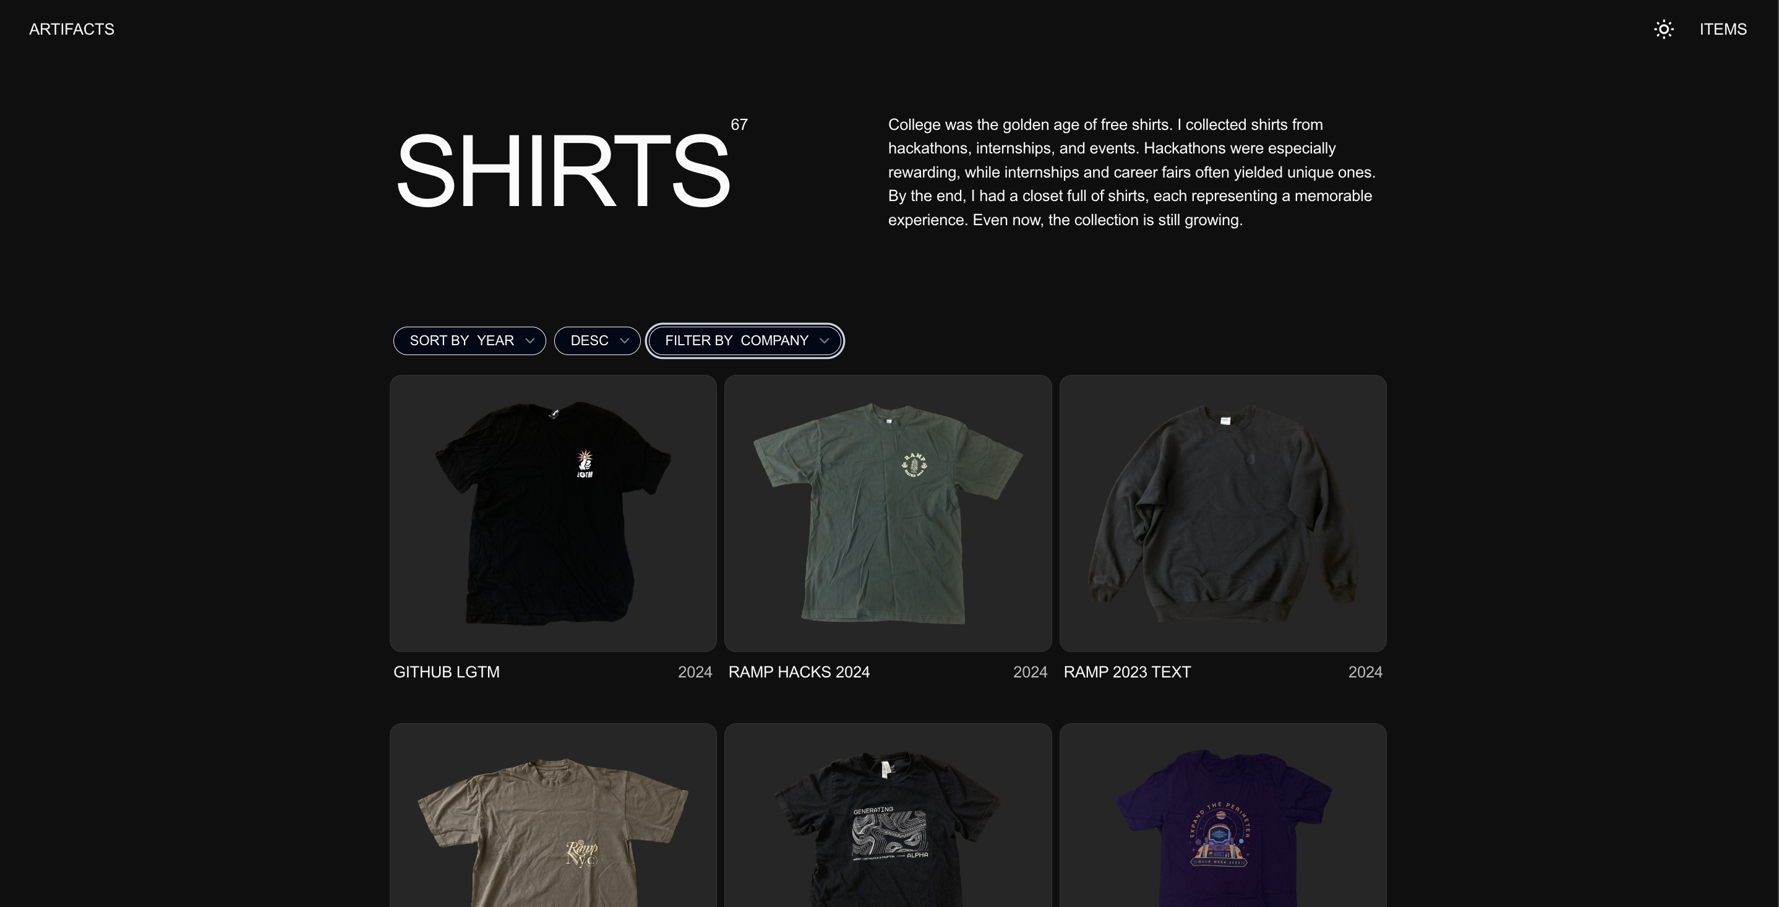This screenshot has width=1779, height=907.
Task: Open the Generating Alpha black shirt card
Action: (x=888, y=815)
